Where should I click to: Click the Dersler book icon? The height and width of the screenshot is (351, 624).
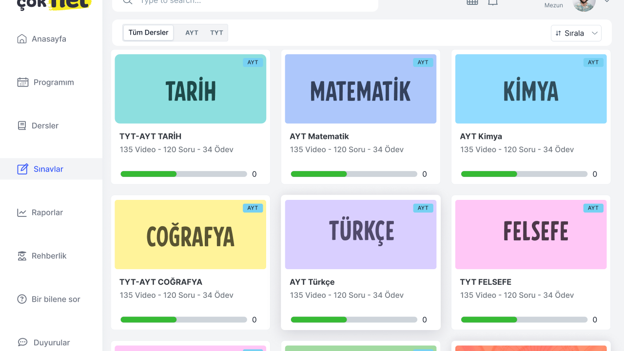(22, 126)
